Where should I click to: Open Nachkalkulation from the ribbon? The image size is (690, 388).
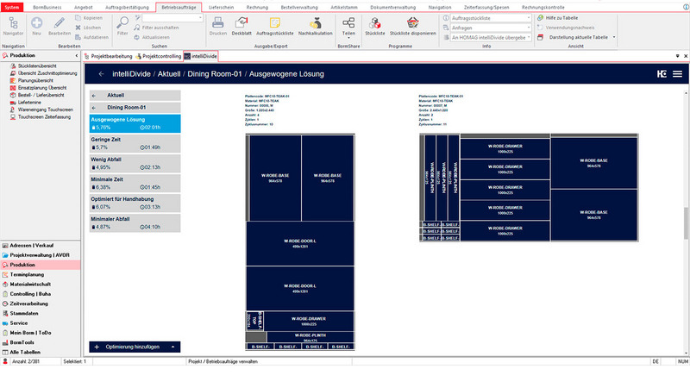click(316, 24)
